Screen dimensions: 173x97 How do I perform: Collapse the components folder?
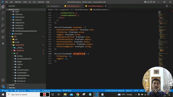(x=20, y=45)
